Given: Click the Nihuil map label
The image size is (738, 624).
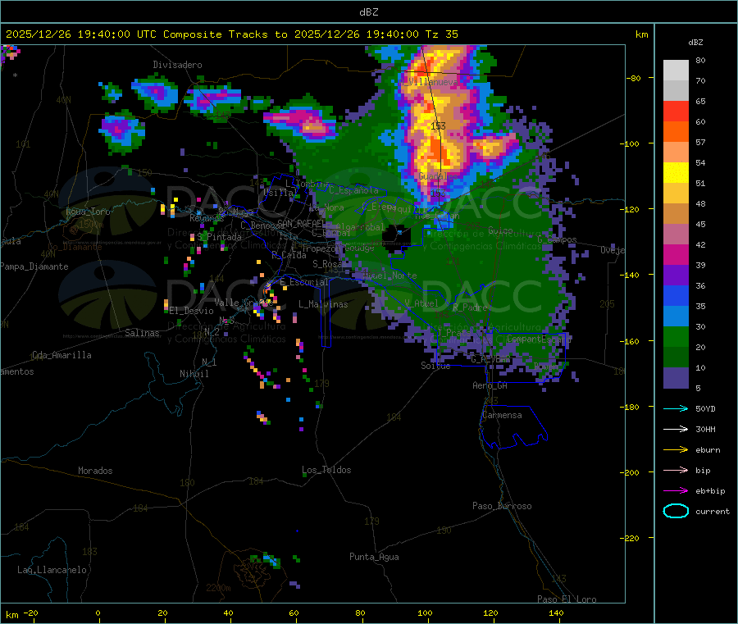Looking at the screenshot, I should (x=194, y=374).
